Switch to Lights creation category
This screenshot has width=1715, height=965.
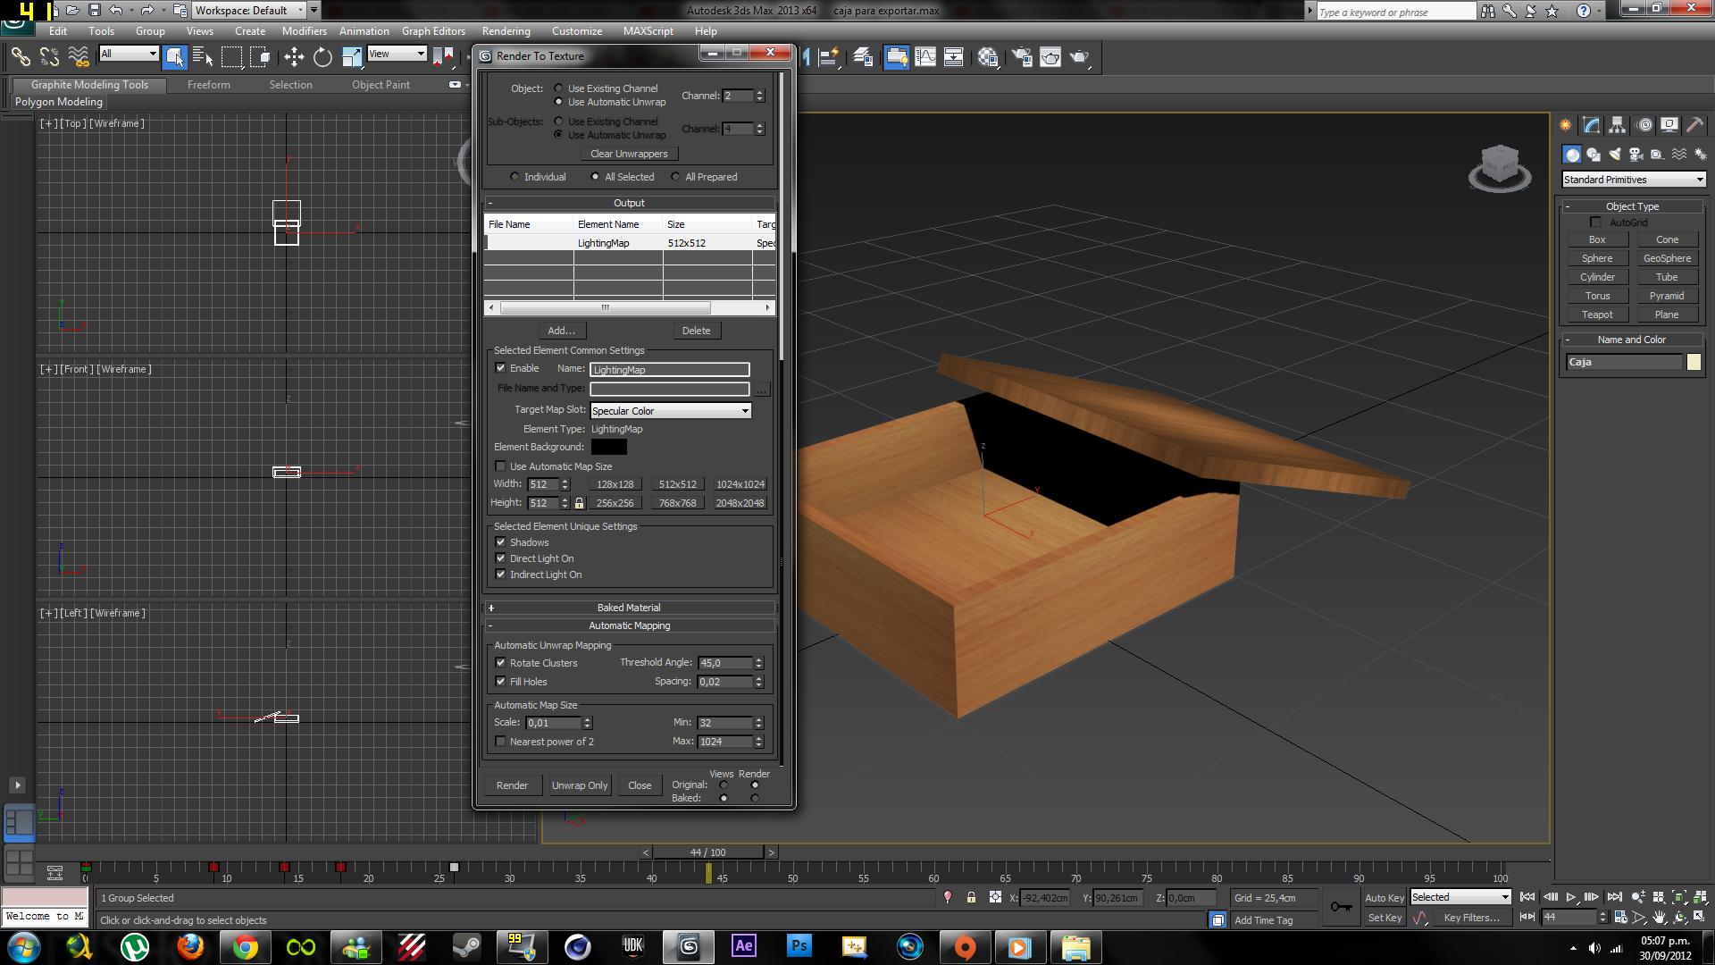tap(1615, 155)
